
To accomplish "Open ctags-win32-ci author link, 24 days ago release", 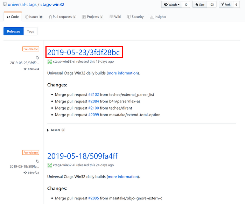I will click(x=64, y=165).
